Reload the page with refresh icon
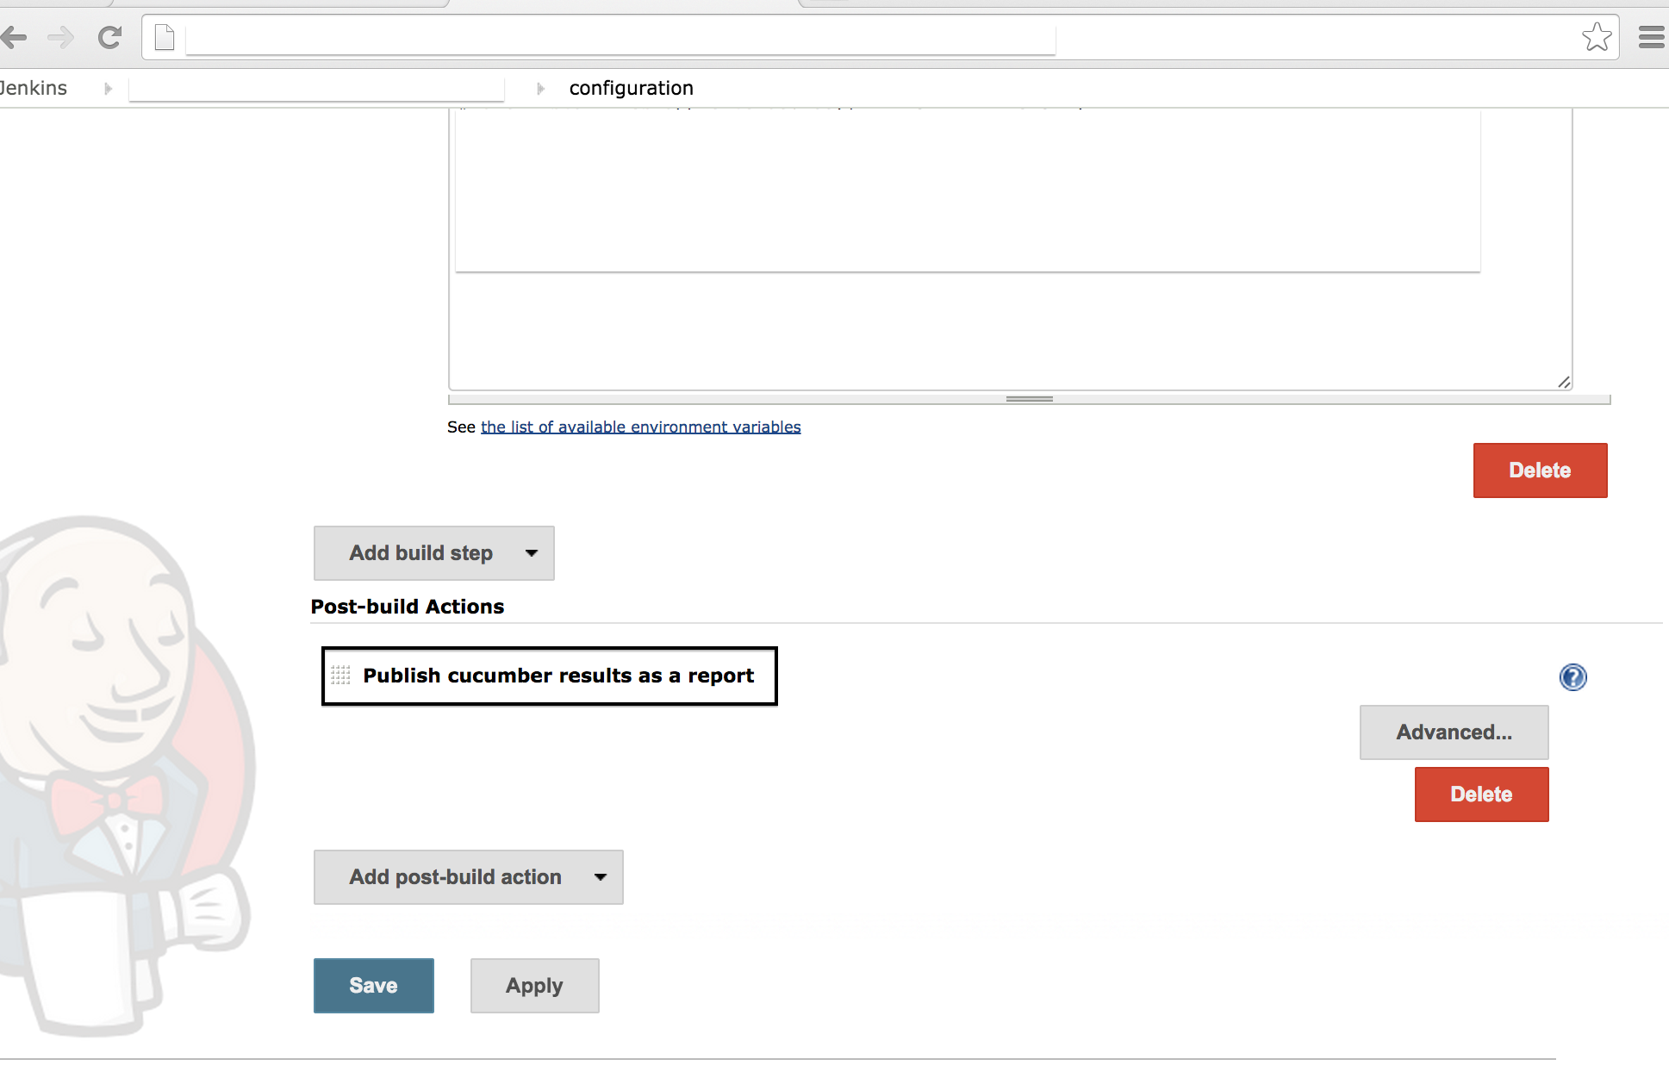Image resolution: width=1669 pixels, height=1078 pixels. click(x=109, y=37)
